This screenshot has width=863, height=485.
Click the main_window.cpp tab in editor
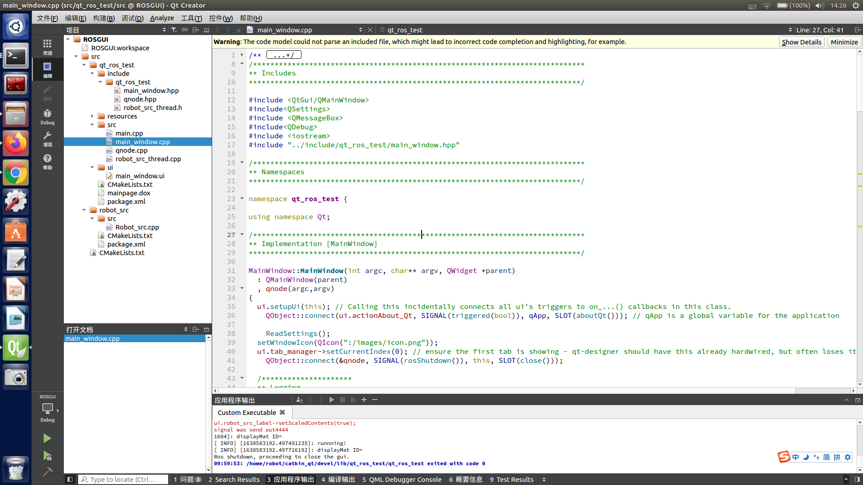[285, 30]
